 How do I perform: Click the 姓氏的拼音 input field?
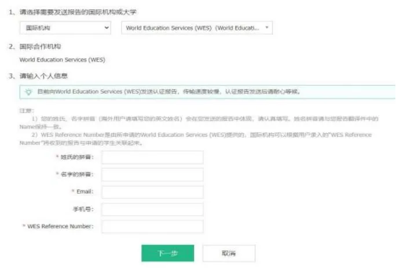(x=152, y=157)
